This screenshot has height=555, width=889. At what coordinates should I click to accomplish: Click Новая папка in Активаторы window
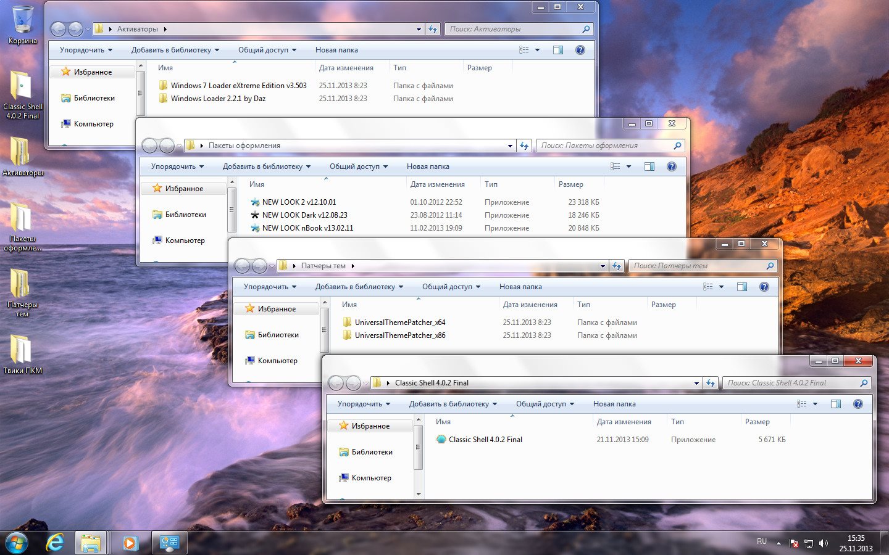pos(336,50)
